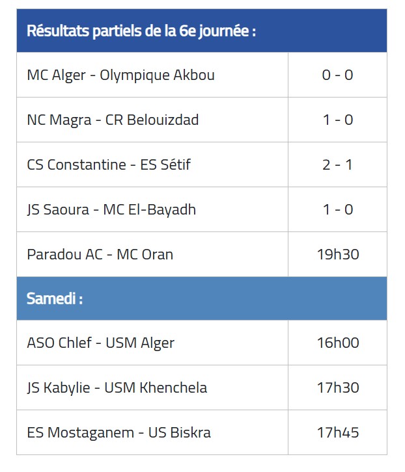The height and width of the screenshot is (472, 405).
Task: Click the JS Saoura 1 - 0 score
Action: pos(337,209)
